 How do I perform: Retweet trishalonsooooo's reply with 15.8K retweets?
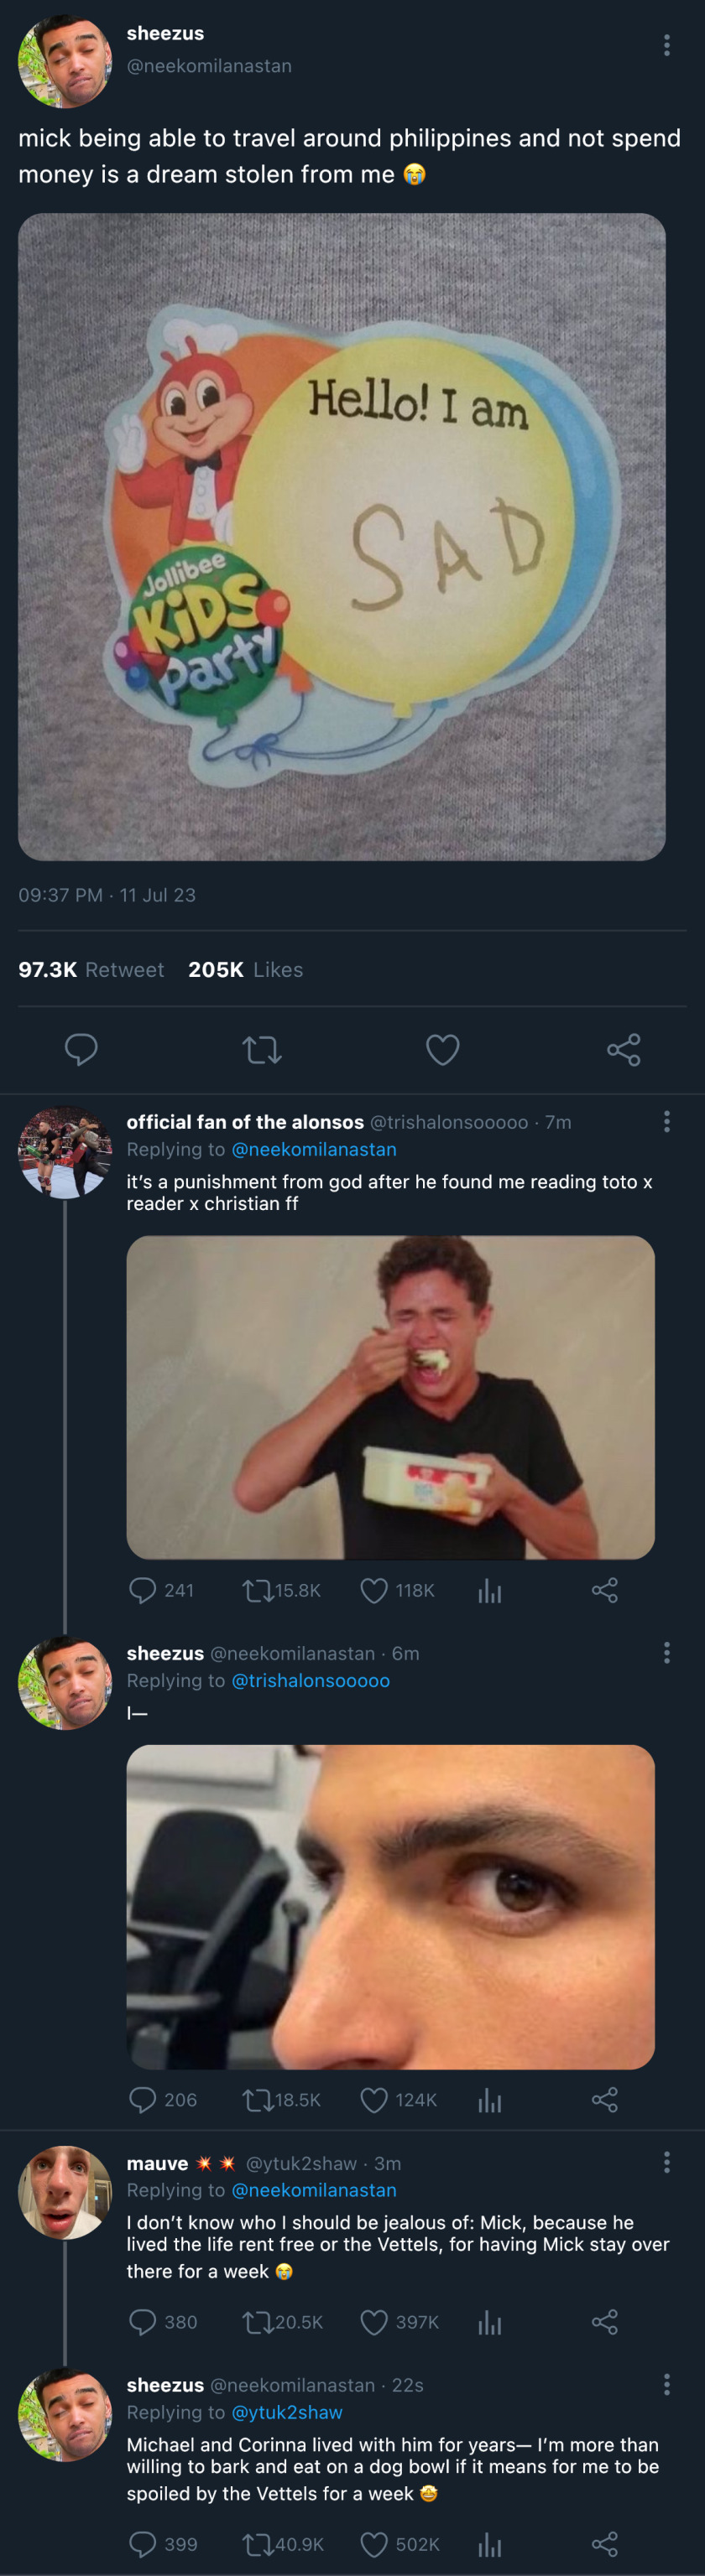258,1590
